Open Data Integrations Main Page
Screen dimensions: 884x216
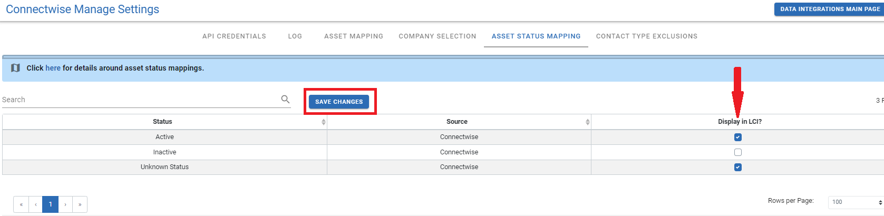[829, 9]
